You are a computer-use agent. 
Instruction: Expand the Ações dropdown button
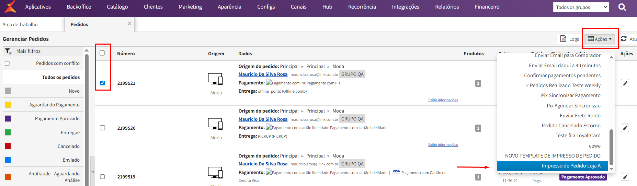click(600, 39)
